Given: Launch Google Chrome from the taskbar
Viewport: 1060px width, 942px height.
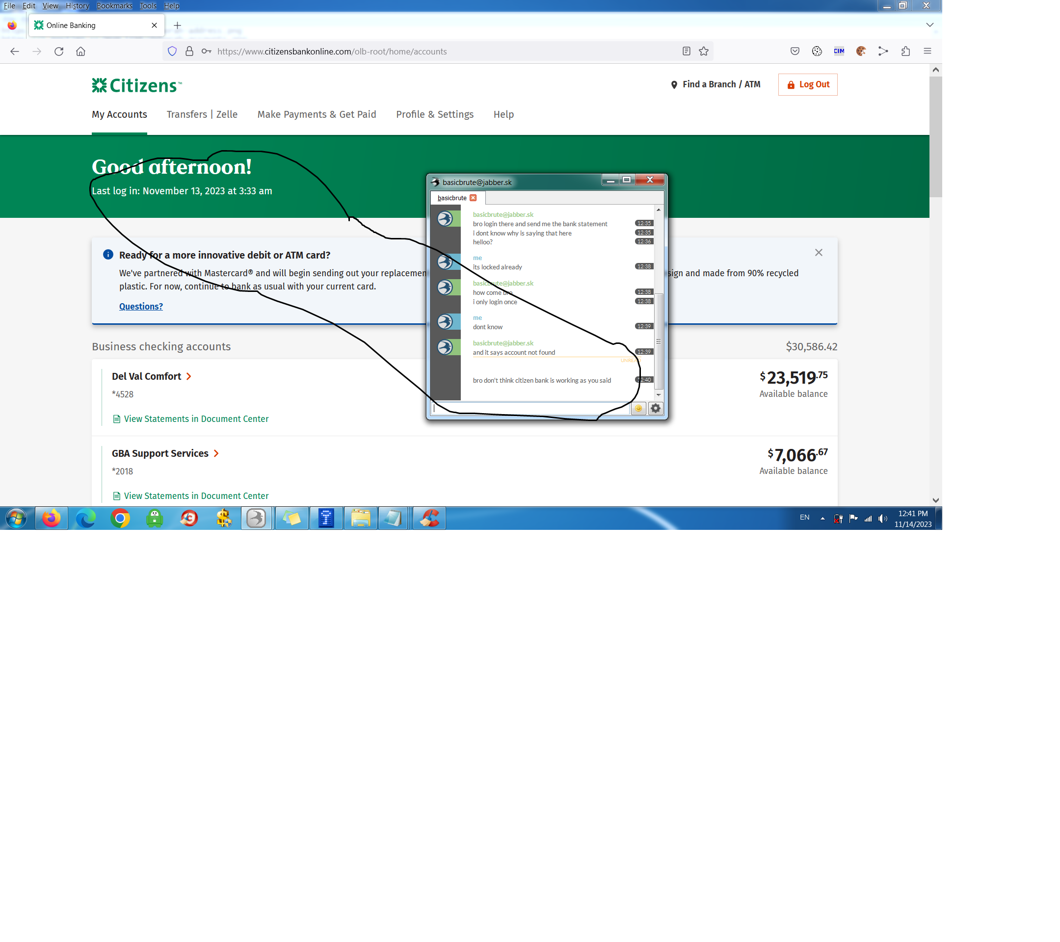Looking at the screenshot, I should [120, 519].
